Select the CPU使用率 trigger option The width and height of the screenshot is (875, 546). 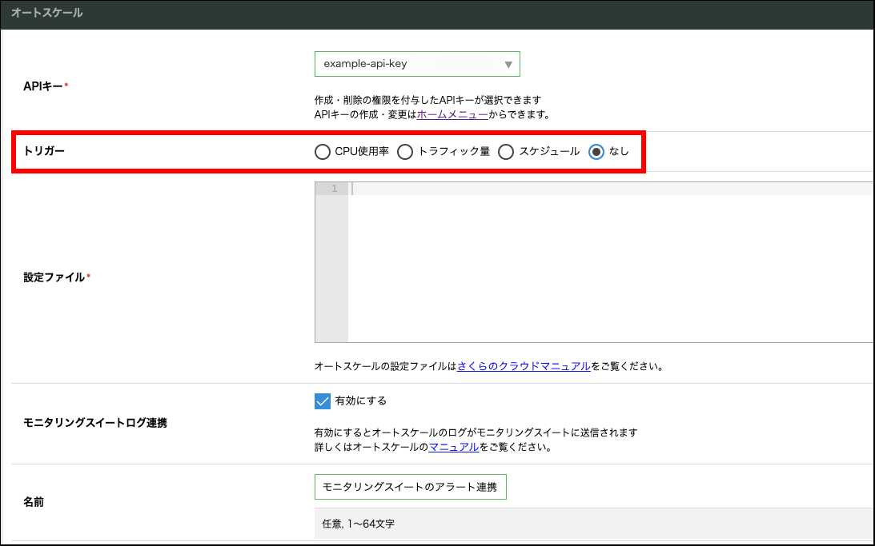pos(323,152)
